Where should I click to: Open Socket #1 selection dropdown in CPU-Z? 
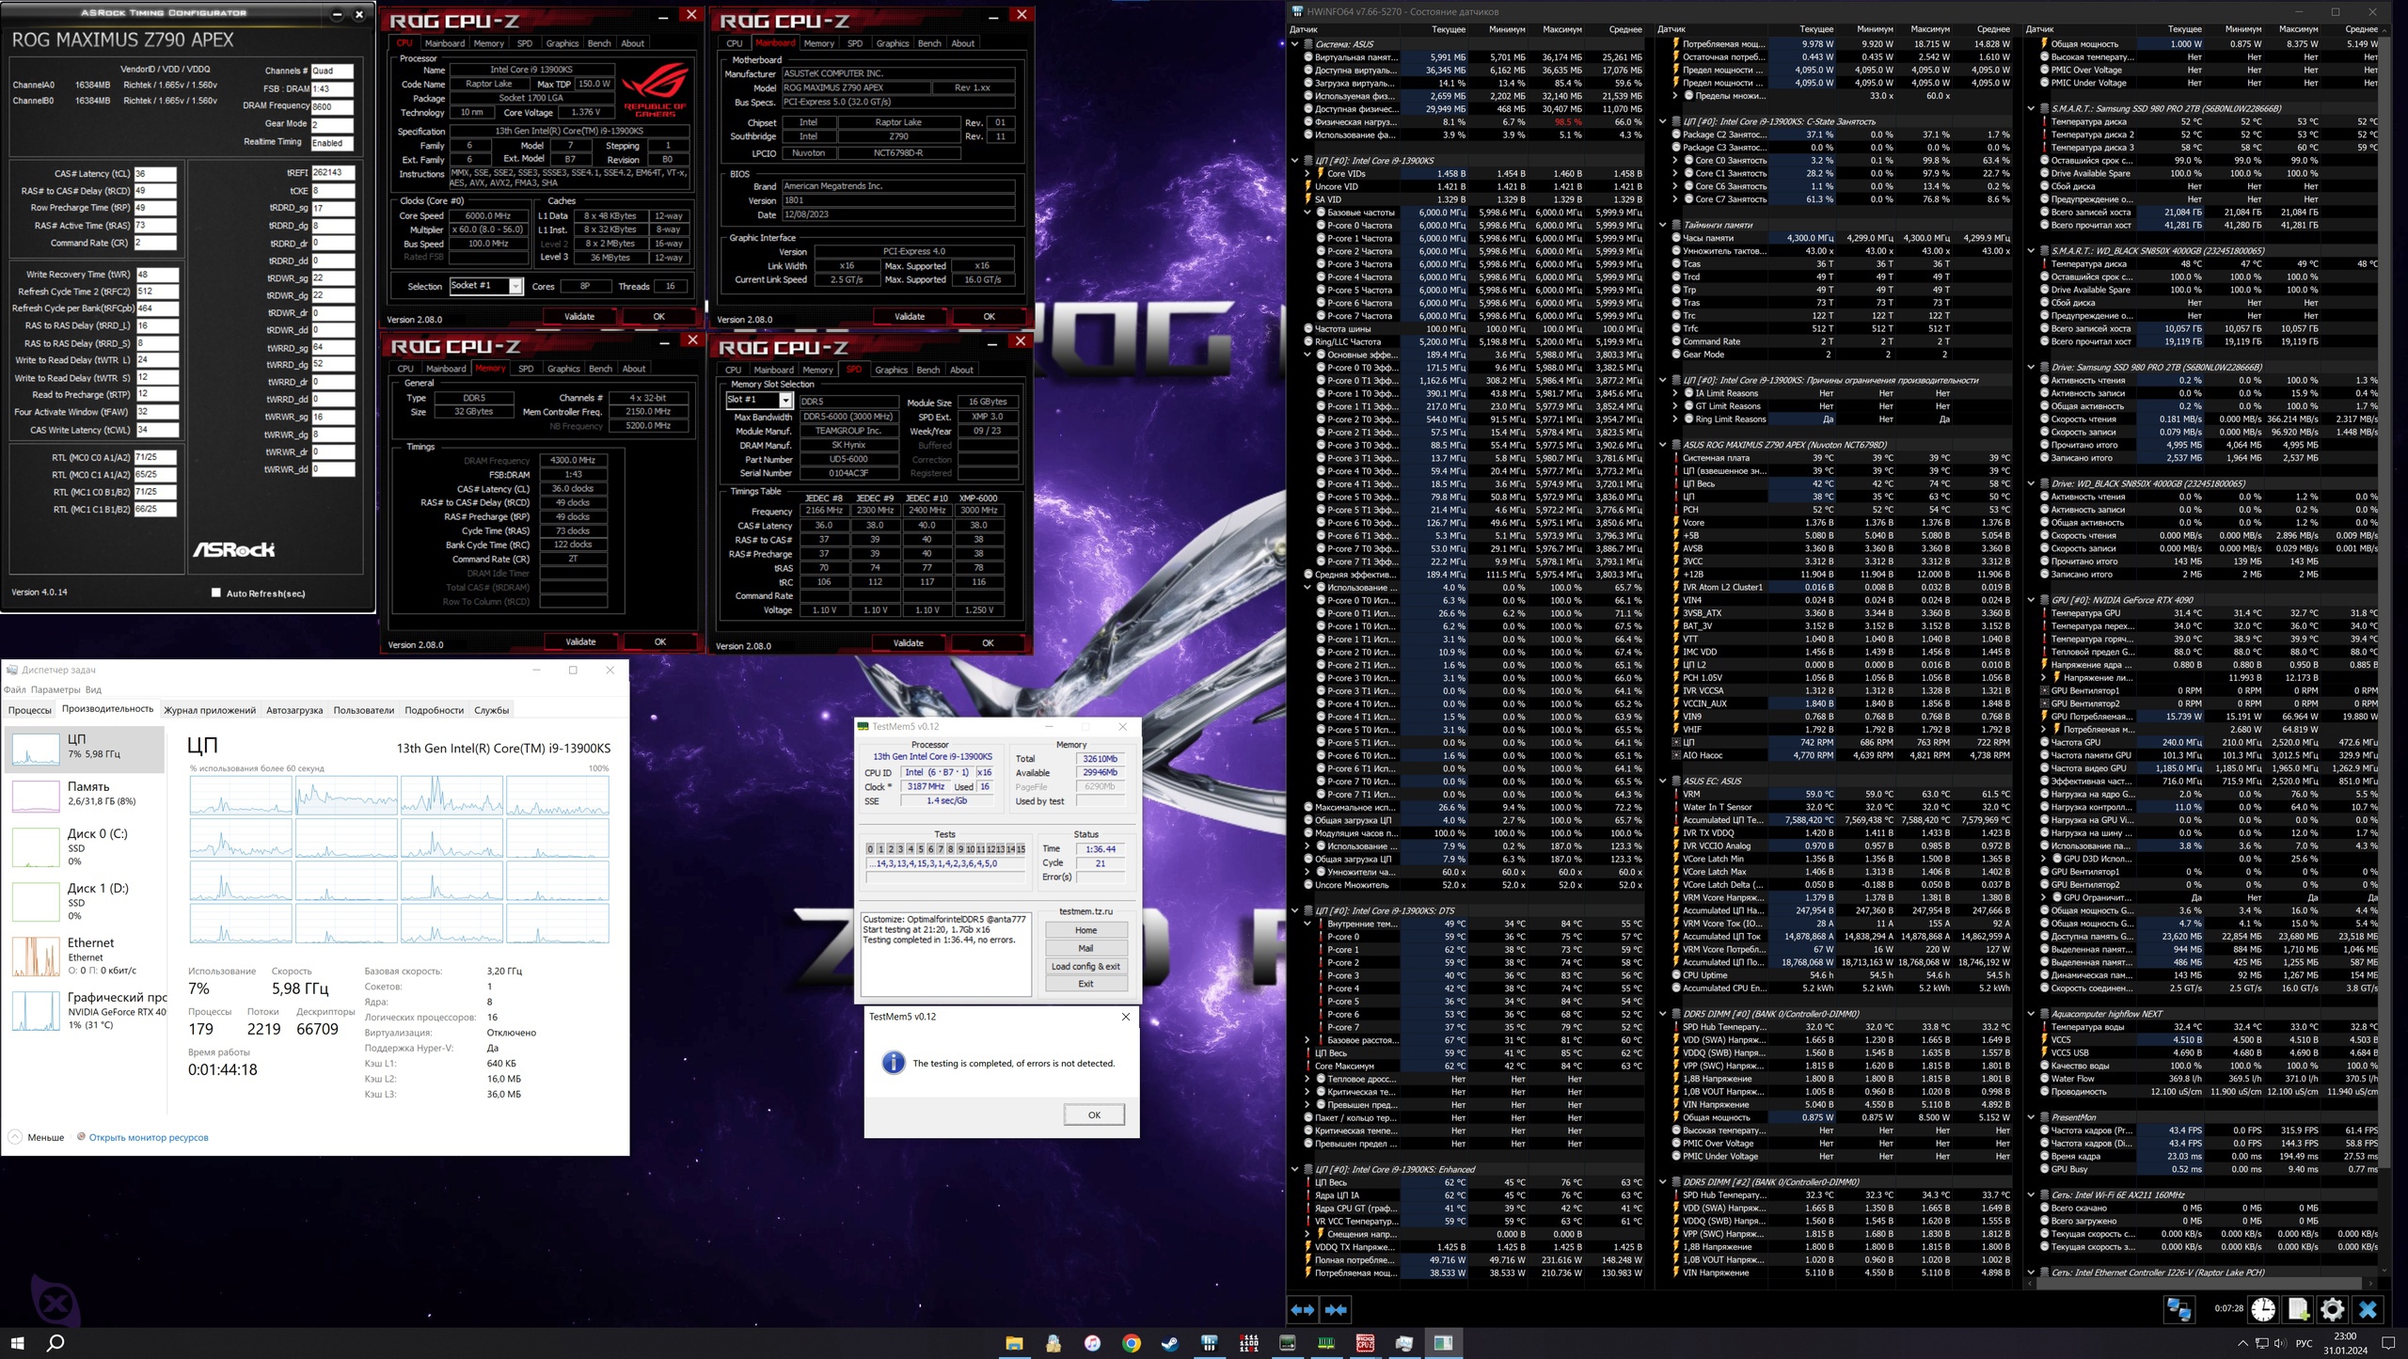515,286
